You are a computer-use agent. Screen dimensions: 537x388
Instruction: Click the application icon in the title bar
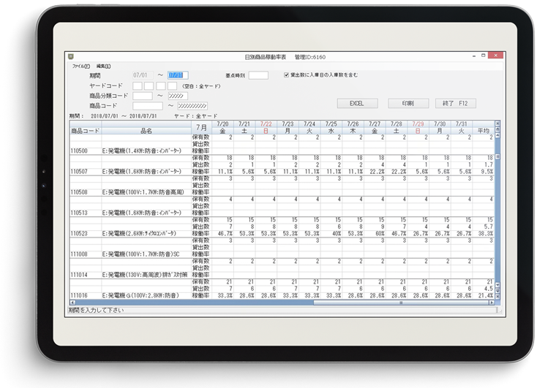tap(71, 56)
